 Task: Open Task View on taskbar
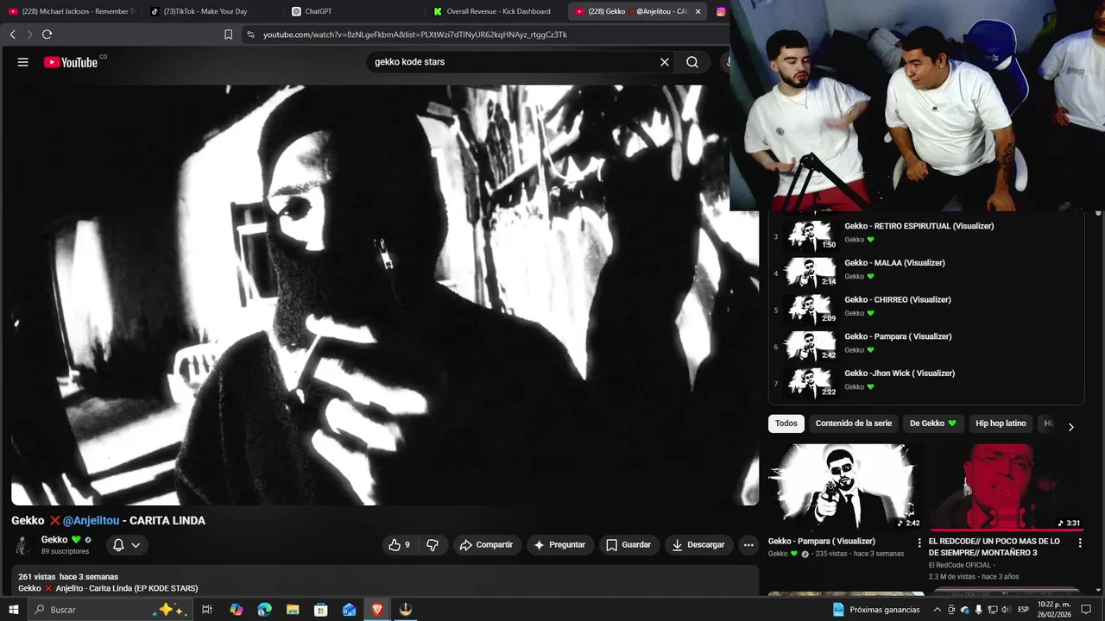(x=207, y=610)
